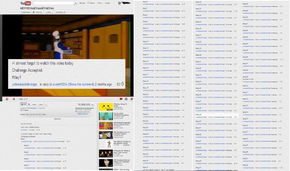The width and height of the screenshot is (290, 171).
Task: Open the Upload menu item
Action: pyautogui.click(x=107, y=3)
